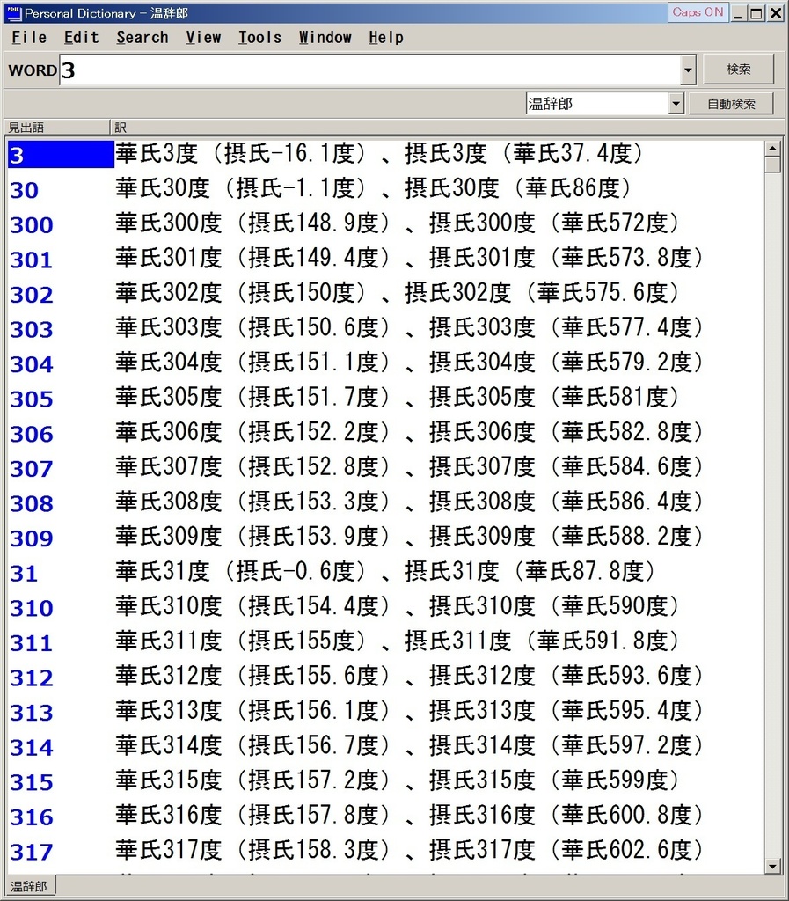
Task: Open the 温辞郎 dictionary selector dropdown
Action: [676, 104]
